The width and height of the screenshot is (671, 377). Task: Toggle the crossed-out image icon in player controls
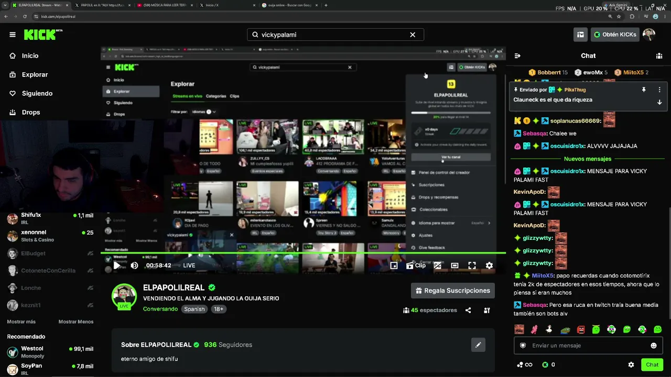coord(438,265)
